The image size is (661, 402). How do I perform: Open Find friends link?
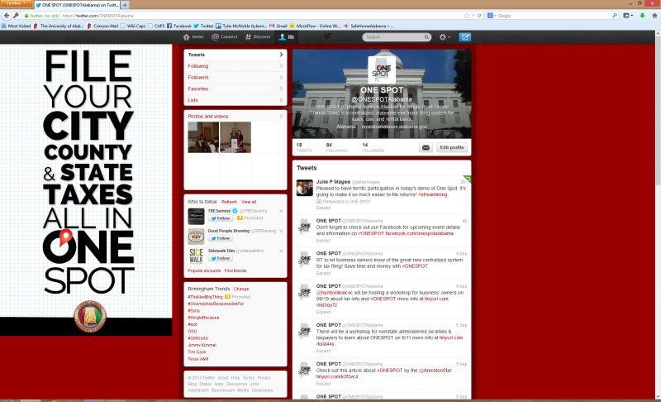[235, 270]
